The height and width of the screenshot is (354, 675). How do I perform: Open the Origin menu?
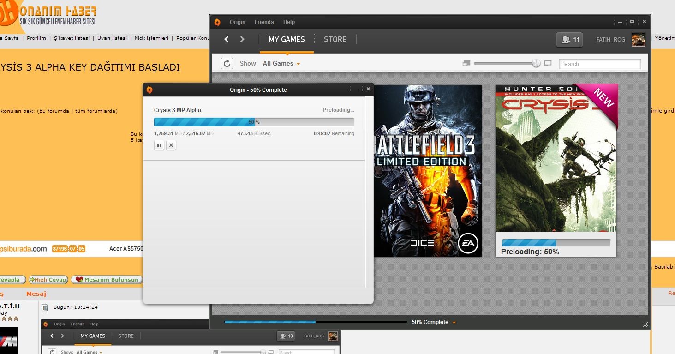pyautogui.click(x=238, y=22)
